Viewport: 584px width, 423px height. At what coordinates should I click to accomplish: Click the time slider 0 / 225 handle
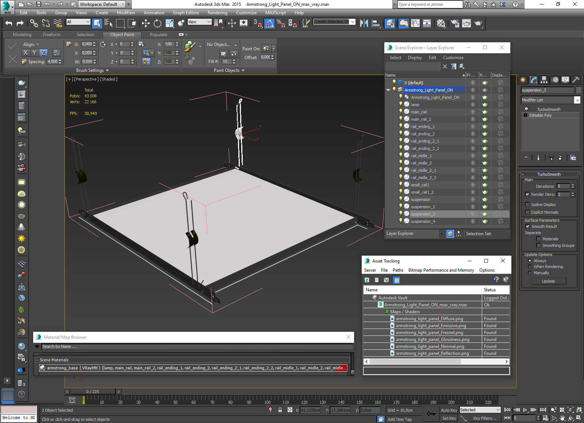point(93,392)
